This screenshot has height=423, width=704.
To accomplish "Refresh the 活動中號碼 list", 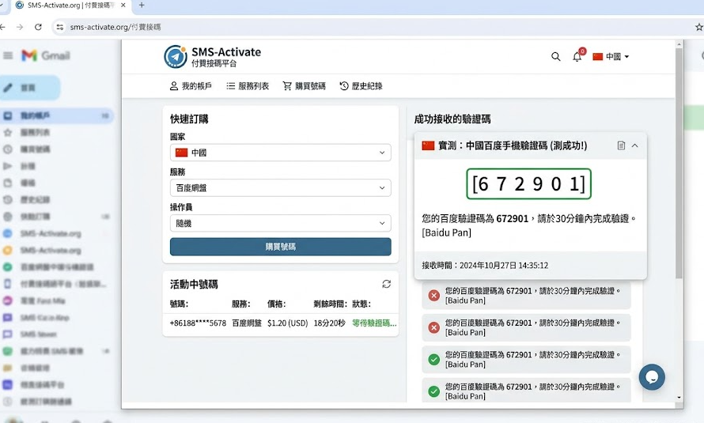I will (x=387, y=284).
